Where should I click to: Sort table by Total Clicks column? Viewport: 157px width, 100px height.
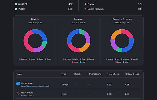(x=113, y=74)
